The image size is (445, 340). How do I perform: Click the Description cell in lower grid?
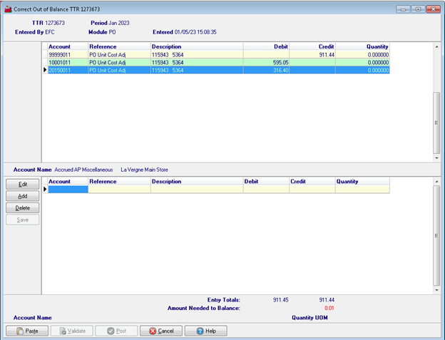pos(196,190)
